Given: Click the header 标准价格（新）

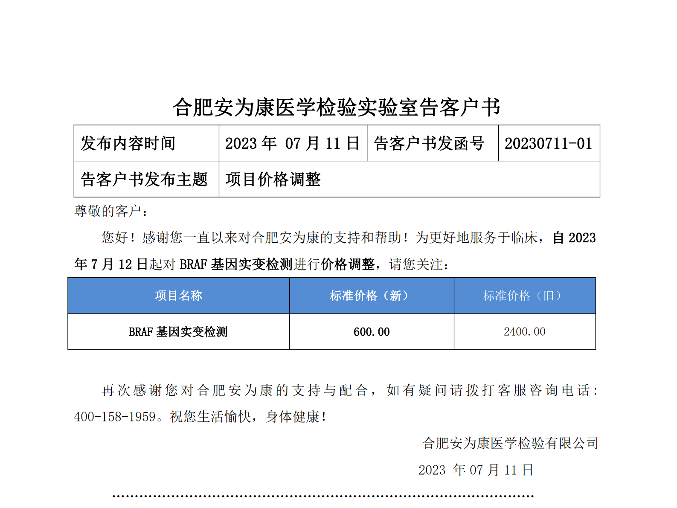Looking at the screenshot, I should pos(372,296).
